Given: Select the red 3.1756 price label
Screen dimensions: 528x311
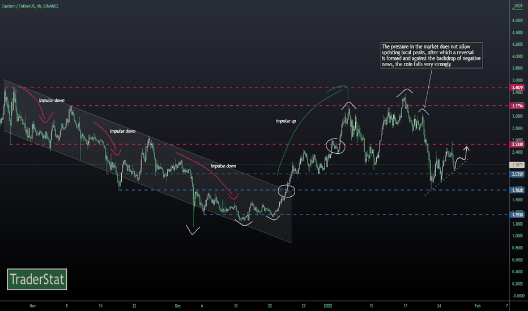Looking at the screenshot, I should point(518,106).
